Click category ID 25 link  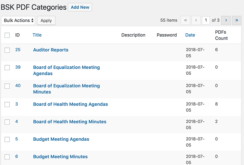tap(18, 49)
